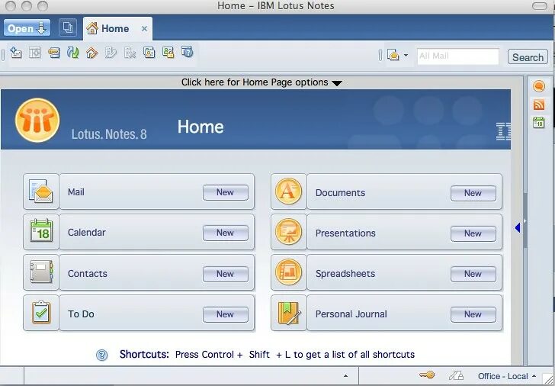Open the Personal Journal link
555x386 pixels.
click(x=351, y=314)
